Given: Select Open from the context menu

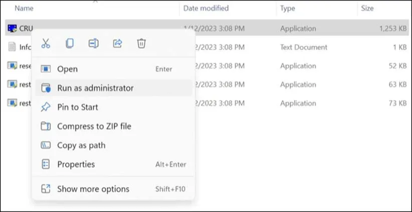Looking at the screenshot, I should coord(68,69).
